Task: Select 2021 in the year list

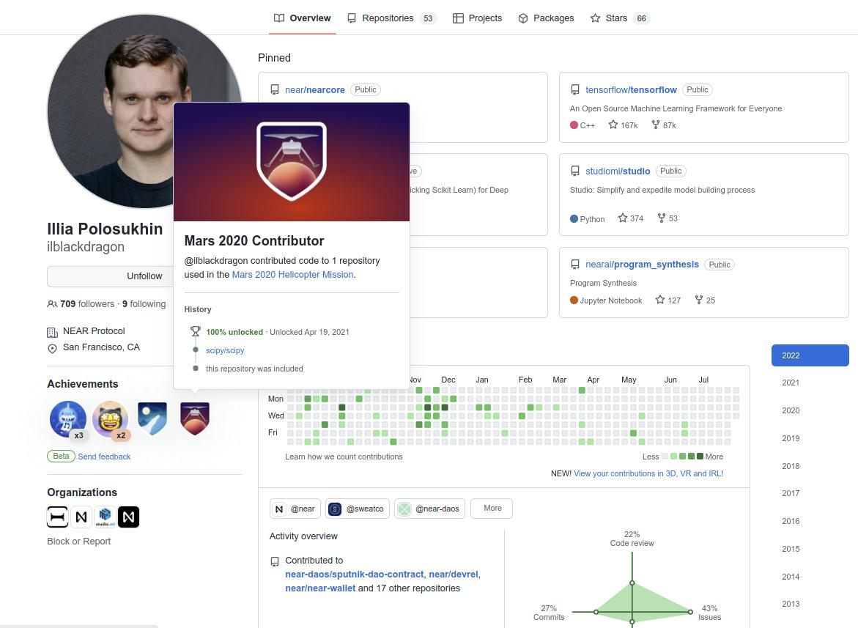Action: [x=790, y=383]
